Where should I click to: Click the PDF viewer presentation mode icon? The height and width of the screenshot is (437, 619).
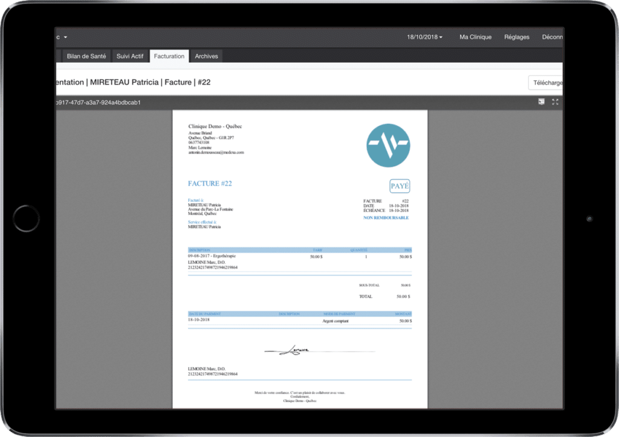(542, 102)
